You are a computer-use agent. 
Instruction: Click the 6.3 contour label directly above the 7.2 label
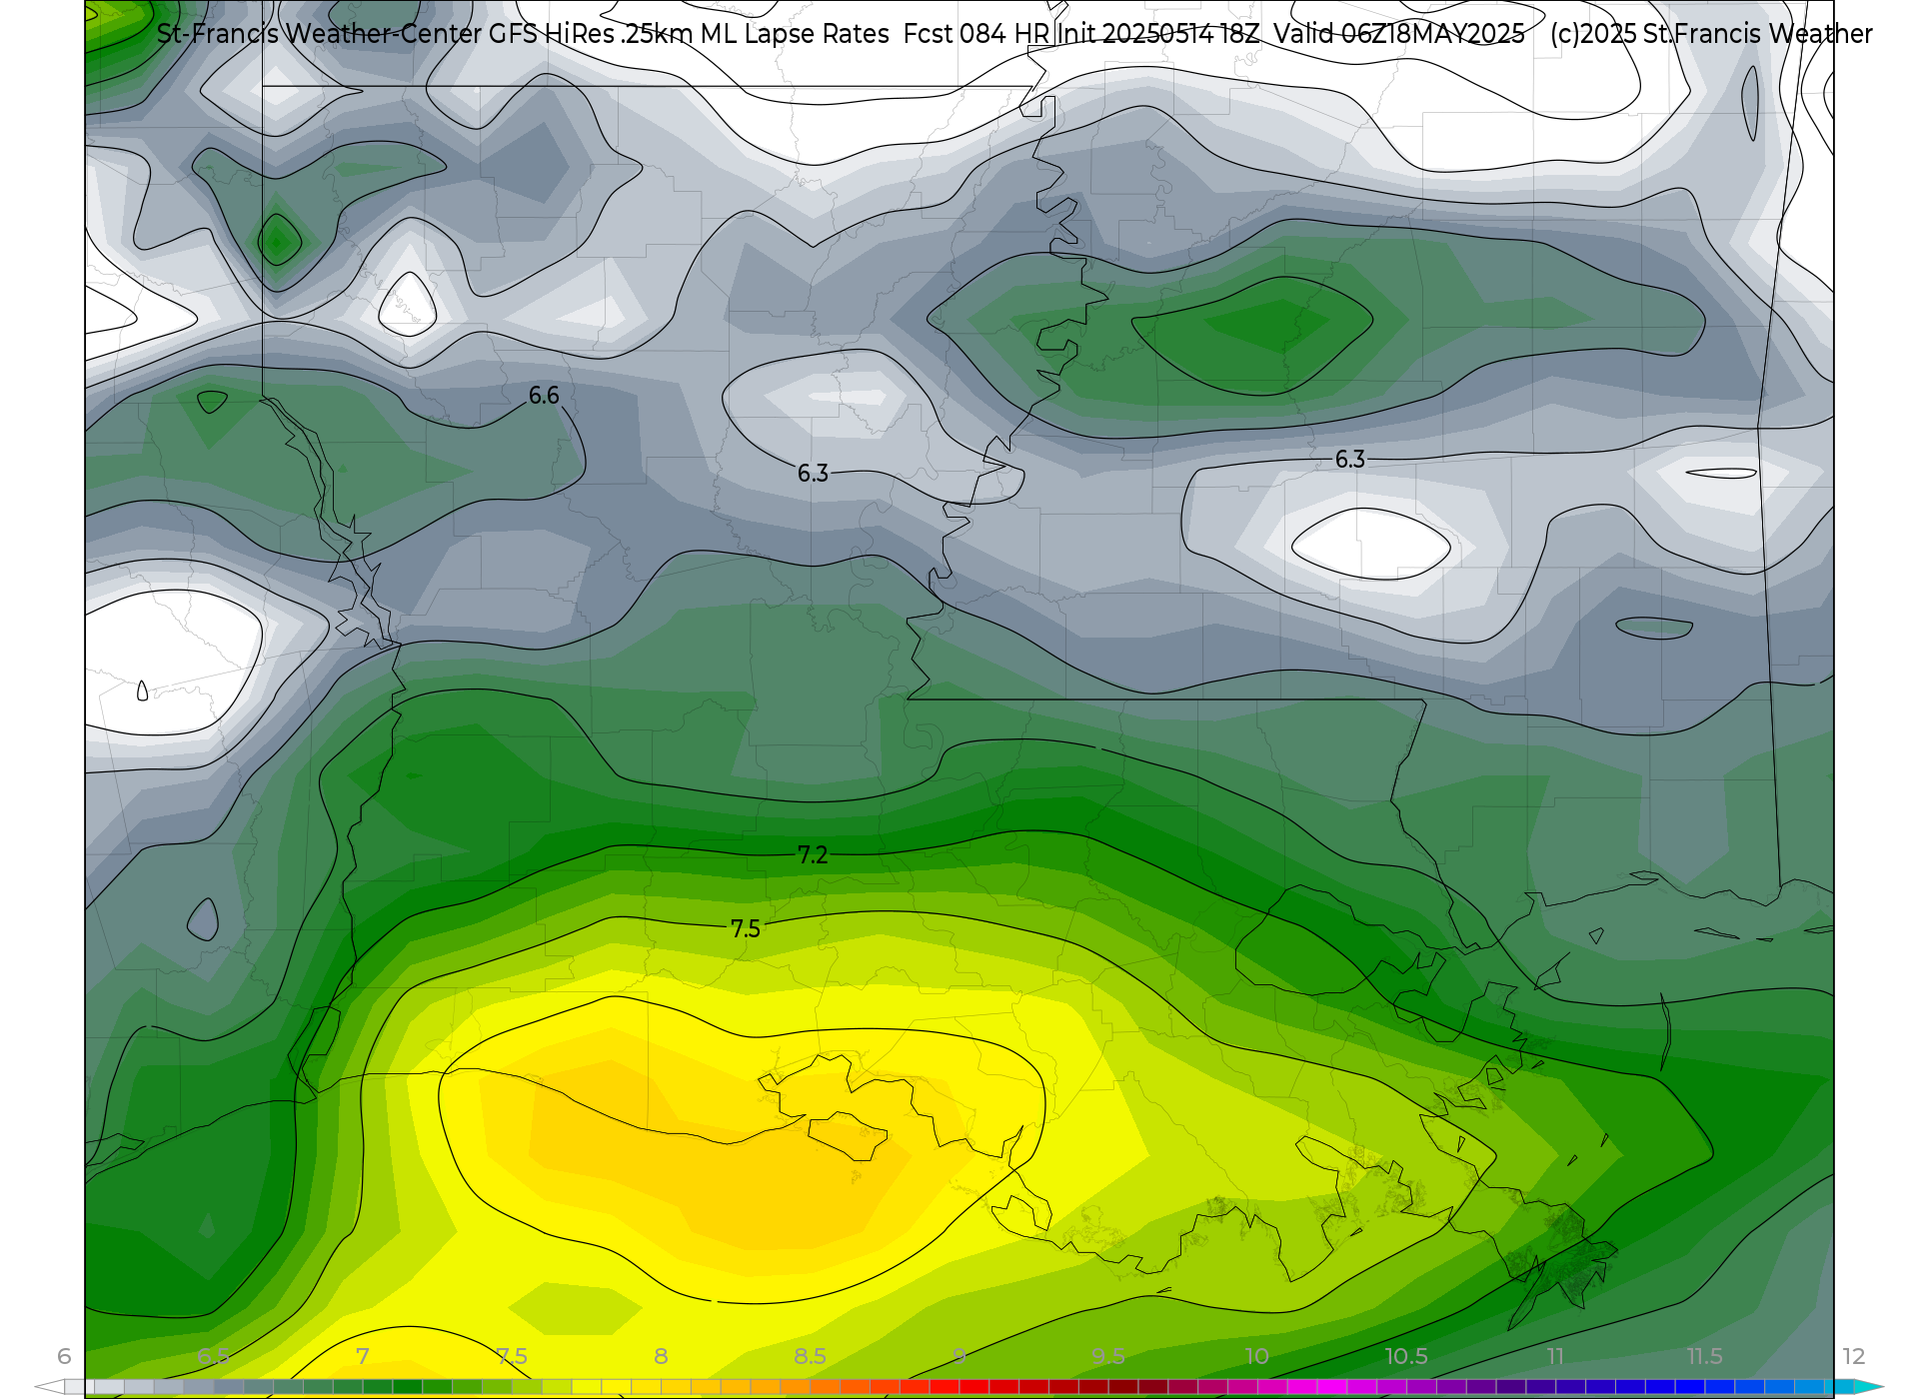pos(813,474)
